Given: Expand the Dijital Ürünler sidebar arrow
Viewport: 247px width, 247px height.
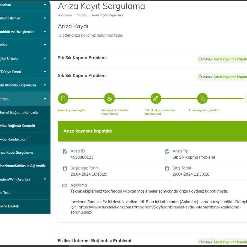Looking at the screenshot, I should pyautogui.click(x=45, y=58).
